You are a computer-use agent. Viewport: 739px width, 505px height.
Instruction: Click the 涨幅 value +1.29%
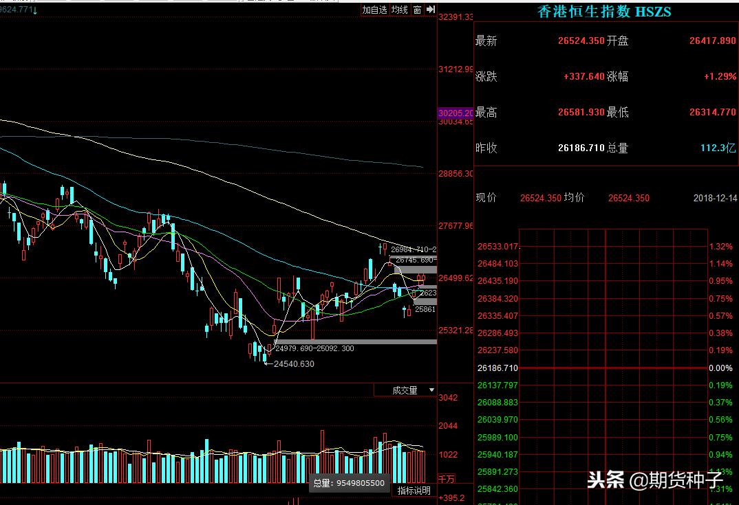pos(720,76)
